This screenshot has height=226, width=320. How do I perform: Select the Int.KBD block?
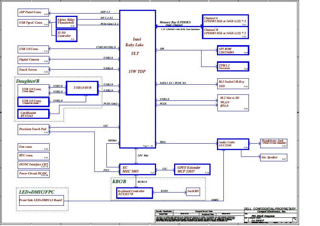click(x=193, y=192)
